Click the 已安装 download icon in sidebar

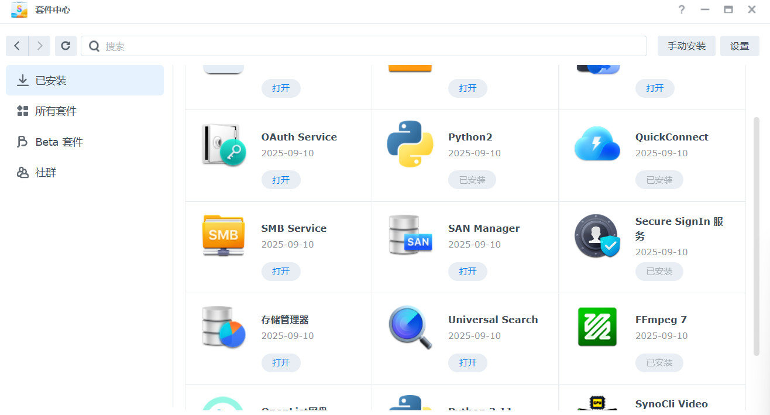coord(23,80)
